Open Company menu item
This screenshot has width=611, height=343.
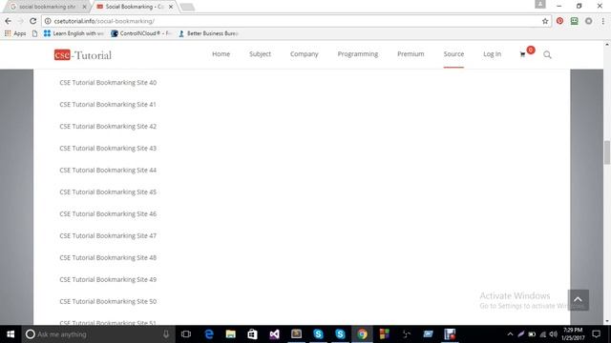pyautogui.click(x=304, y=54)
